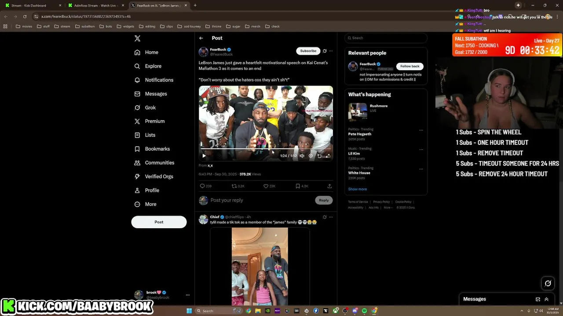Open the Terms of Service link

pyautogui.click(x=358, y=202)
